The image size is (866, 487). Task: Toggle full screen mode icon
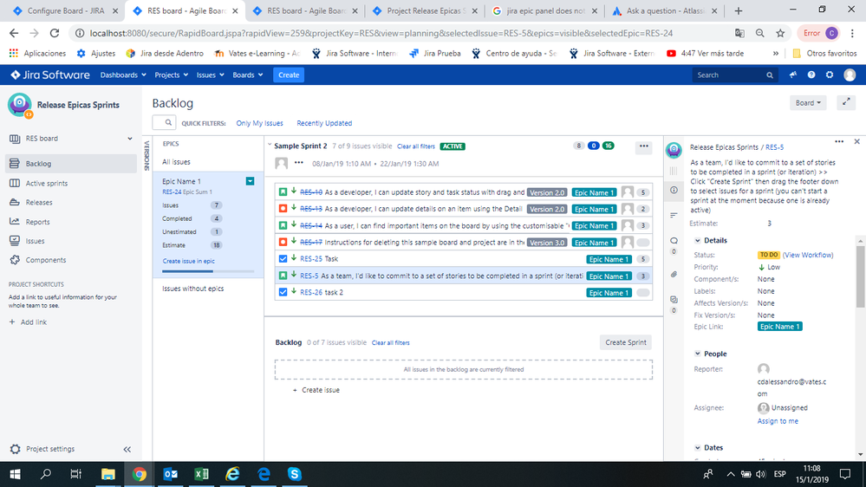point(846,102)
